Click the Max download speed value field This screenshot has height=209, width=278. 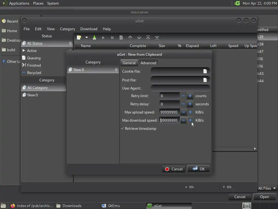[x=169, y=120]
